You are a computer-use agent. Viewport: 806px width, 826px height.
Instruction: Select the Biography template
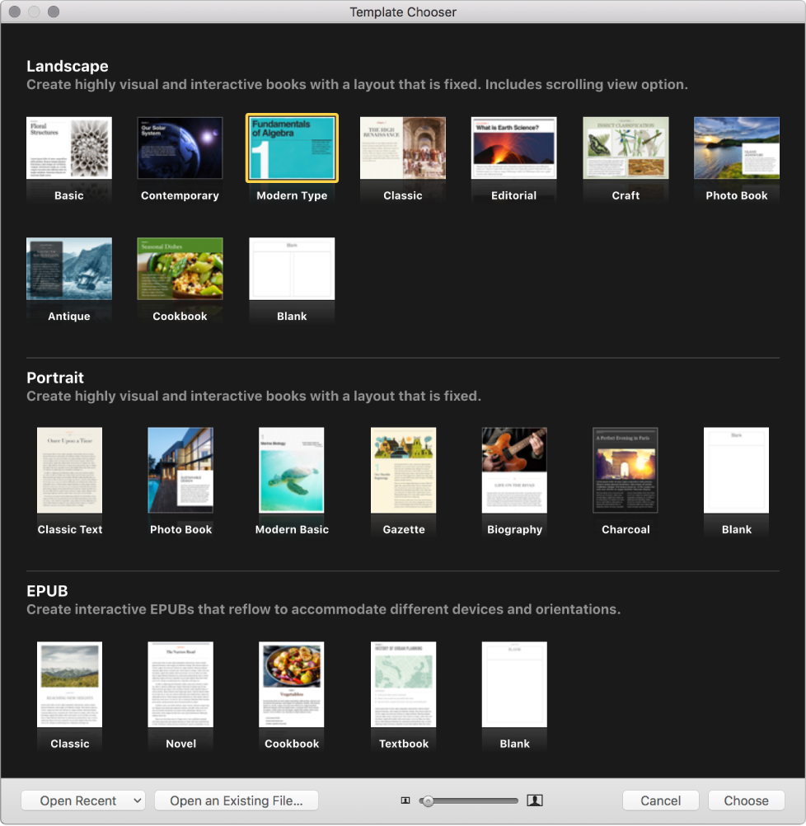pos(515,470)
